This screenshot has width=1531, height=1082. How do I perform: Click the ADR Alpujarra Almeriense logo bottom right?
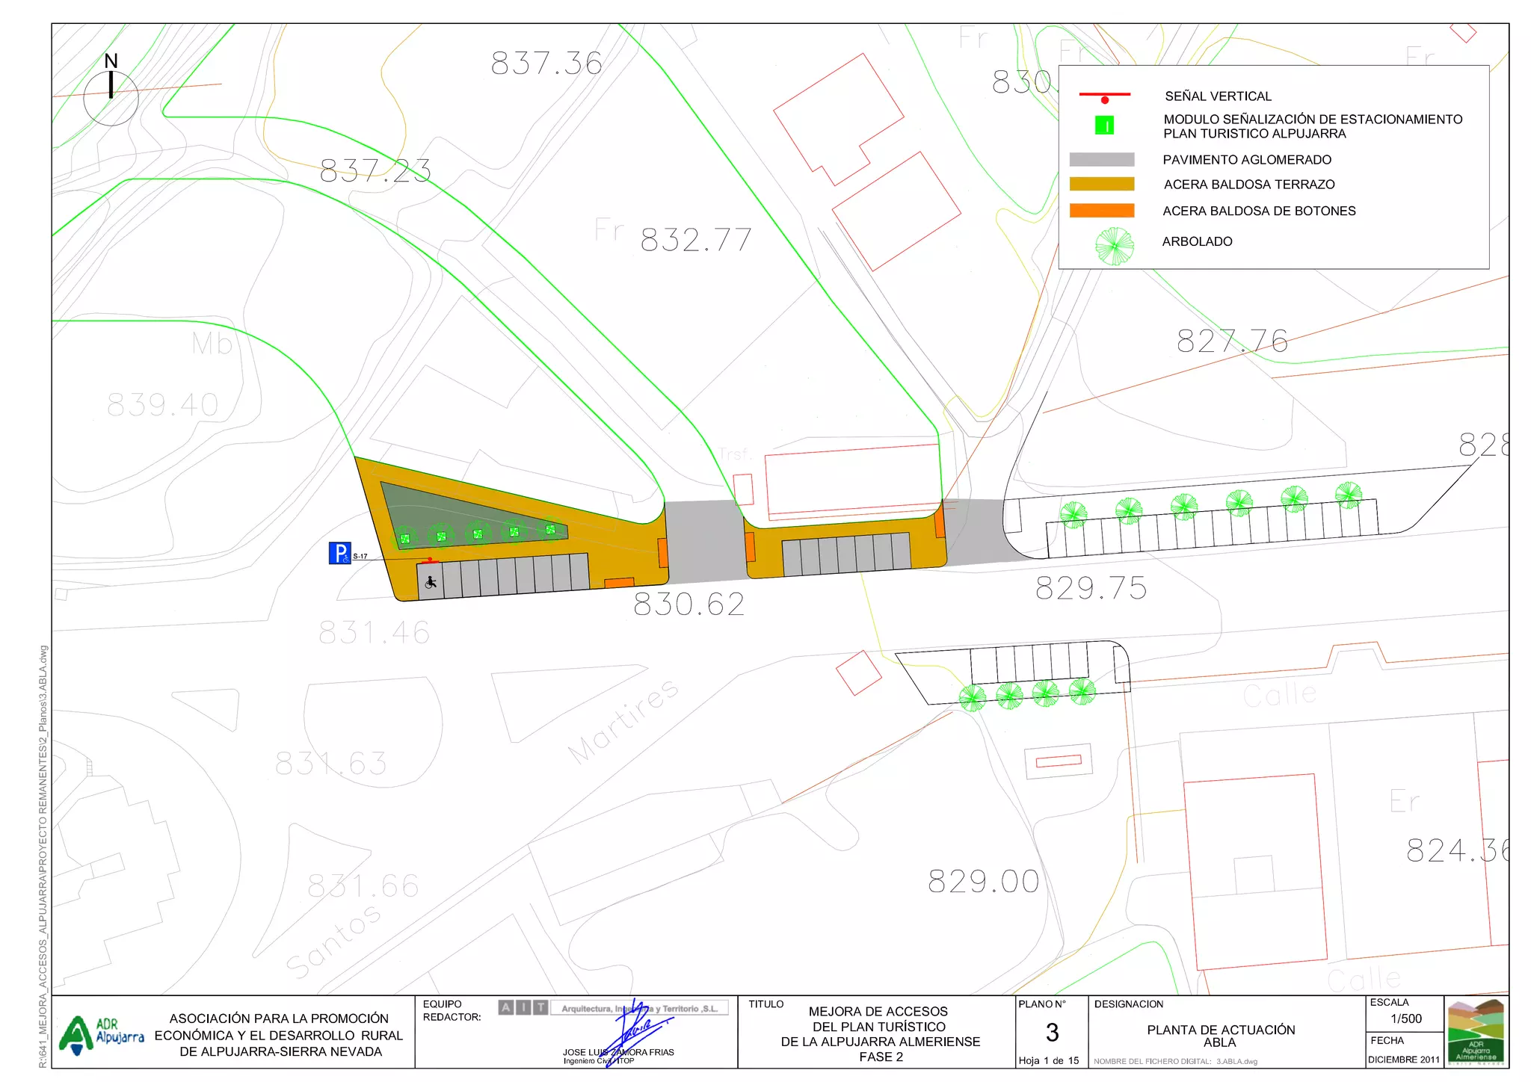tap(1475, 1032)
